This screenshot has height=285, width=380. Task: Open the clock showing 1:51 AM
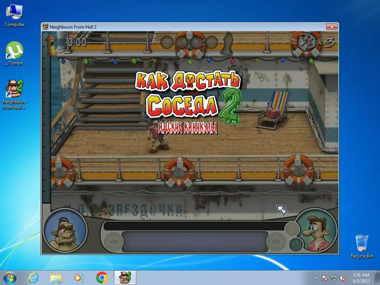pyautogui.click(x=361, y=278)
